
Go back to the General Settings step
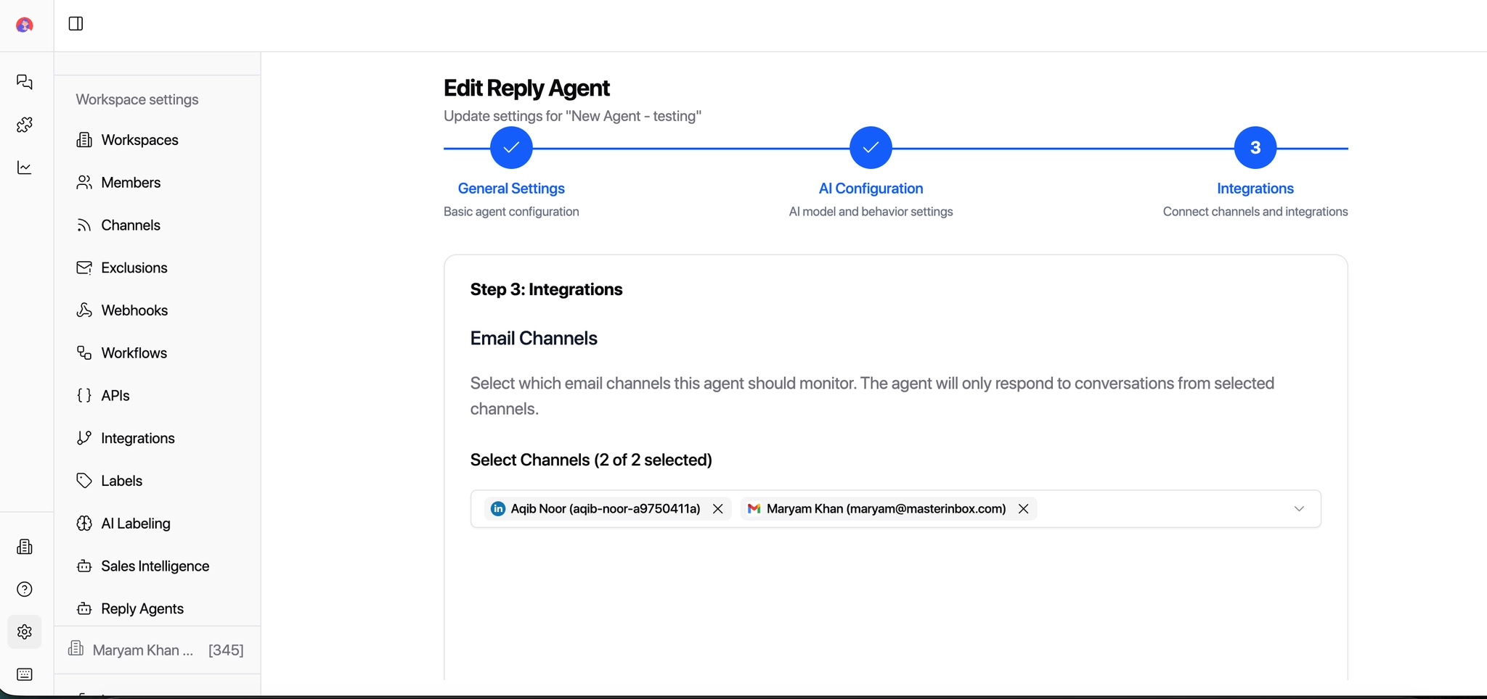510,147
